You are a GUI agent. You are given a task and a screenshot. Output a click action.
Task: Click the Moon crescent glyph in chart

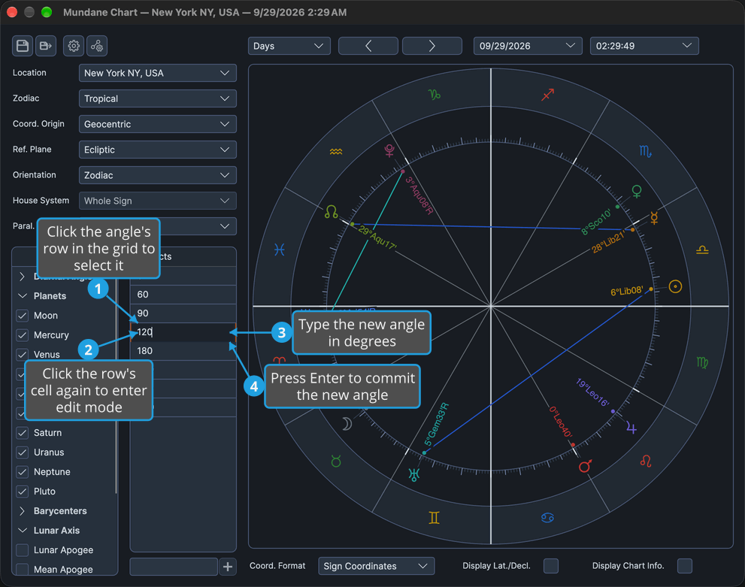(x=347, y=424)
